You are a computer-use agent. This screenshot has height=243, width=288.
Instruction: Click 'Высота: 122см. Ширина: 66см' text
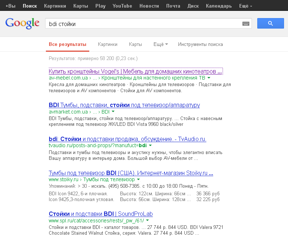[155, 193]
